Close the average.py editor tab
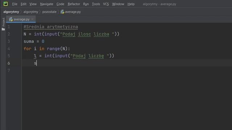Viewport: 232px width, 130px height. point(32,19)
